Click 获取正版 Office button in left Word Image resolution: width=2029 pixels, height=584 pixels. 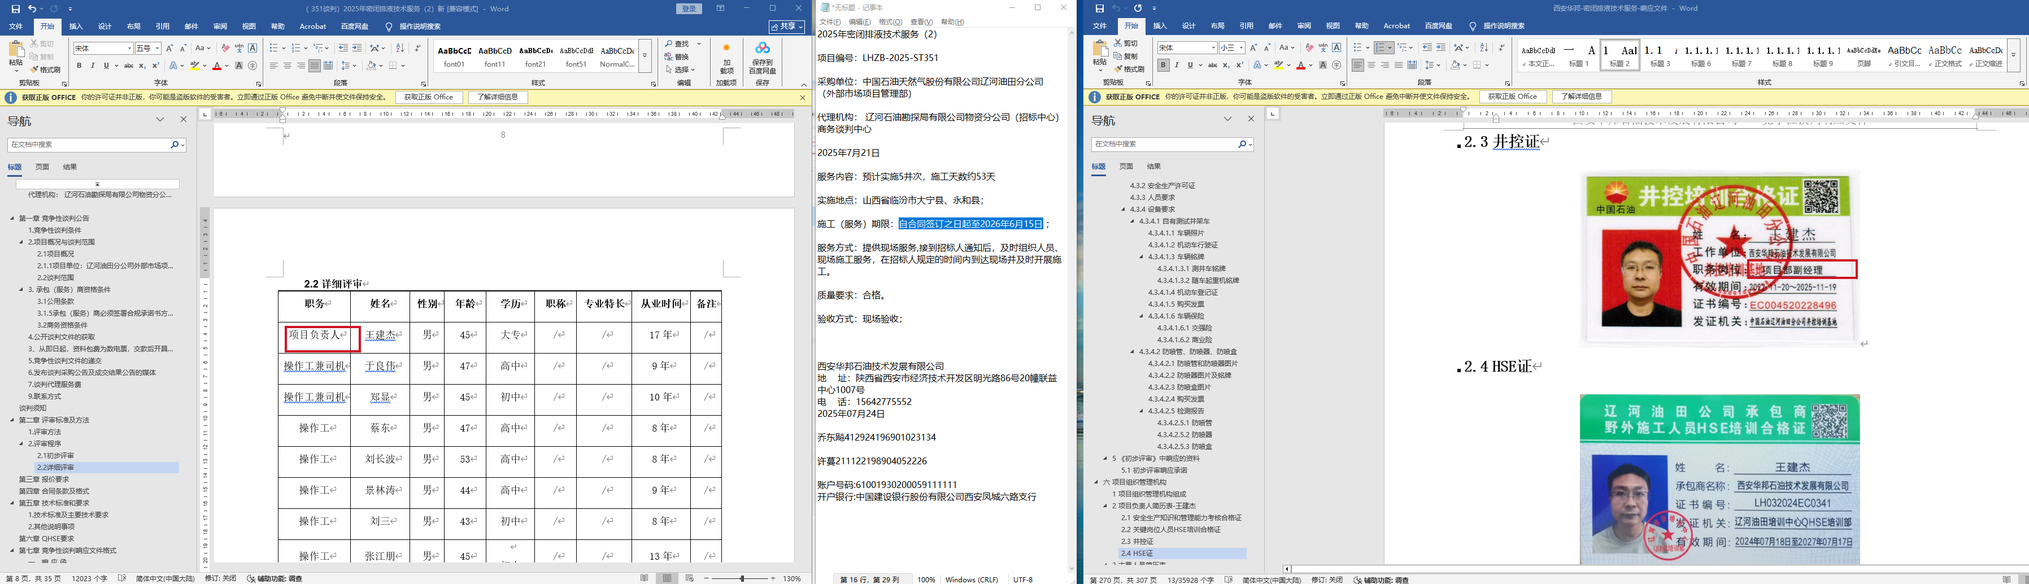[429, 98]
